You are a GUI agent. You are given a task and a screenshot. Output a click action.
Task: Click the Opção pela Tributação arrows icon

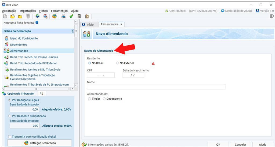coord(4,93)
